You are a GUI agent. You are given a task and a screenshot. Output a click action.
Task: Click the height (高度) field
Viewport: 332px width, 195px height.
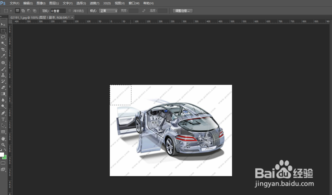pyautogui.click(x=163, y=11)
